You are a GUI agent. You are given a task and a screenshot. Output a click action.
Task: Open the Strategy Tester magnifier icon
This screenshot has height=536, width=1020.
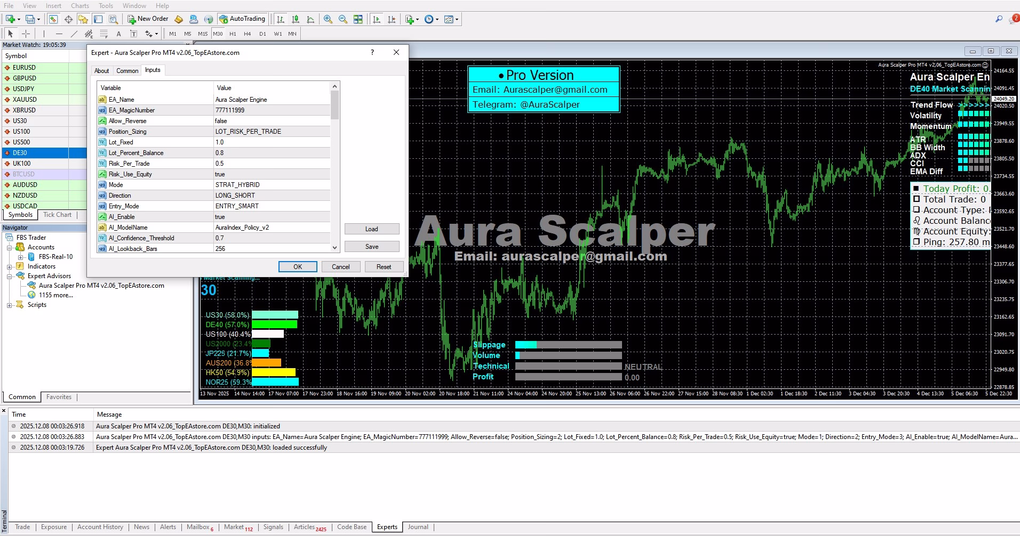[113, 19]
